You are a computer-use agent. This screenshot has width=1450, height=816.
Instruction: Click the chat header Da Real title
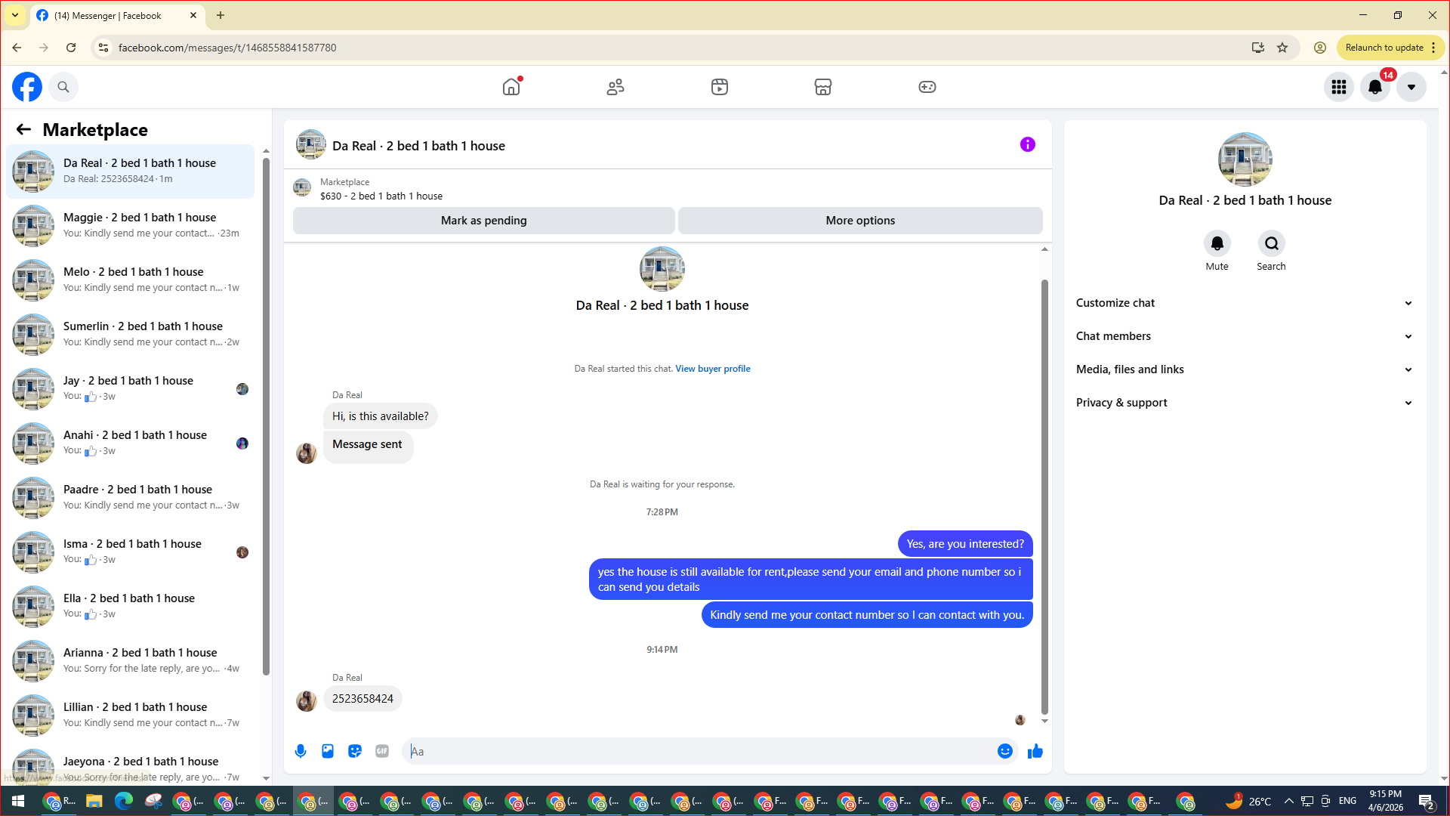point(418,146)
